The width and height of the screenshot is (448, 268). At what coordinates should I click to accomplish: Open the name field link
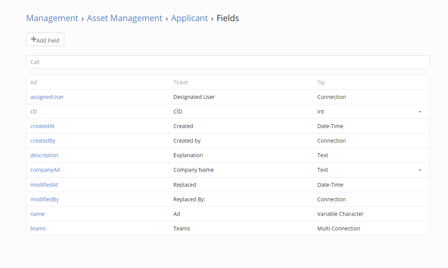(x=38, y=214)
